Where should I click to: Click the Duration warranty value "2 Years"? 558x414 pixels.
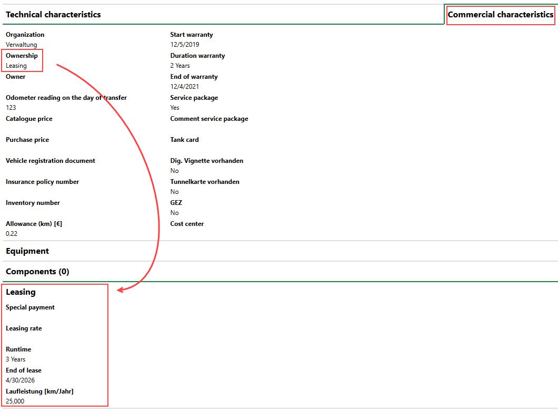[180, 66]
